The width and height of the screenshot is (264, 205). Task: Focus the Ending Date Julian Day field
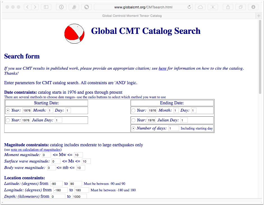point(184,120)
